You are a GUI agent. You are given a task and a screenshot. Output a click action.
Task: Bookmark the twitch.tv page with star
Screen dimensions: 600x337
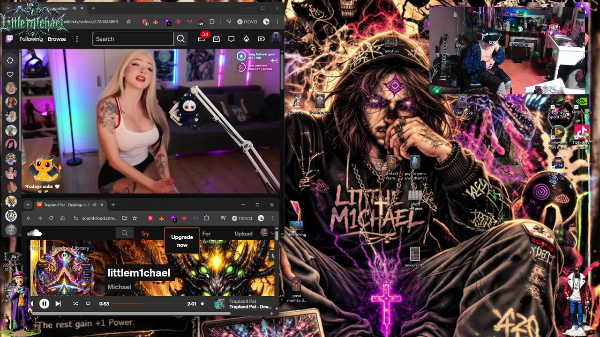click(x=128, y=22)
